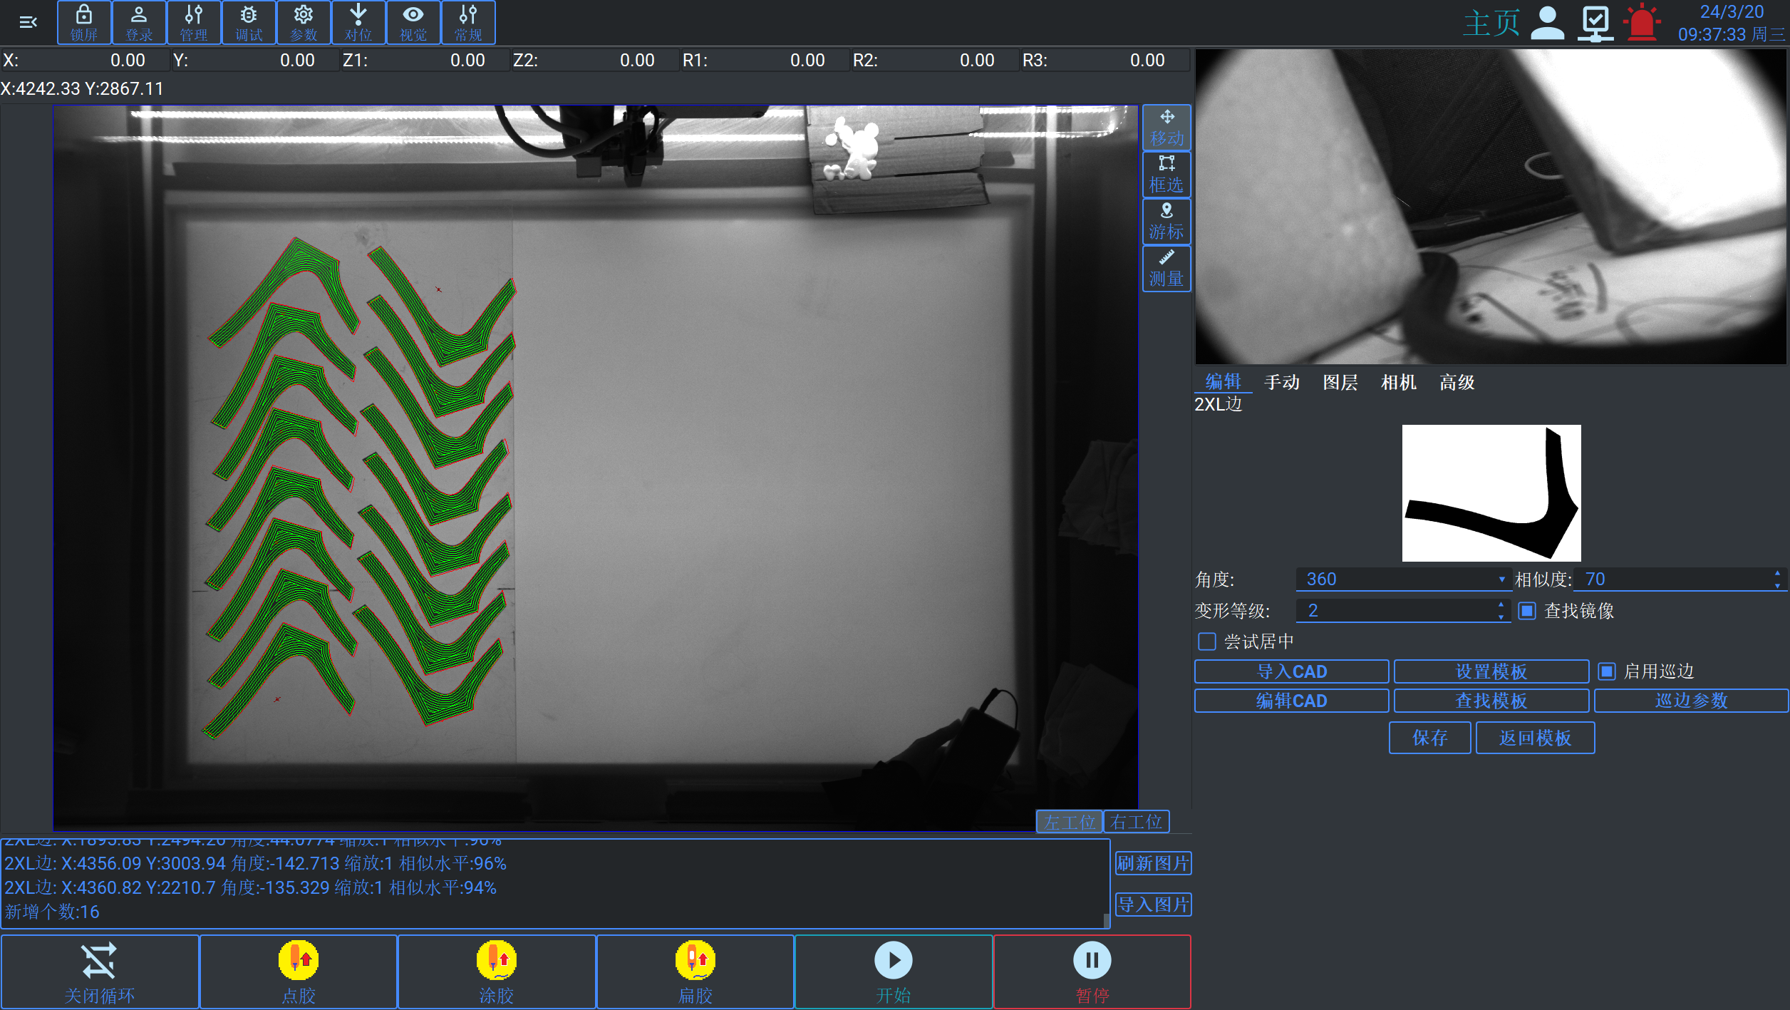Open the 调试 debug tool

coord(249,22)
